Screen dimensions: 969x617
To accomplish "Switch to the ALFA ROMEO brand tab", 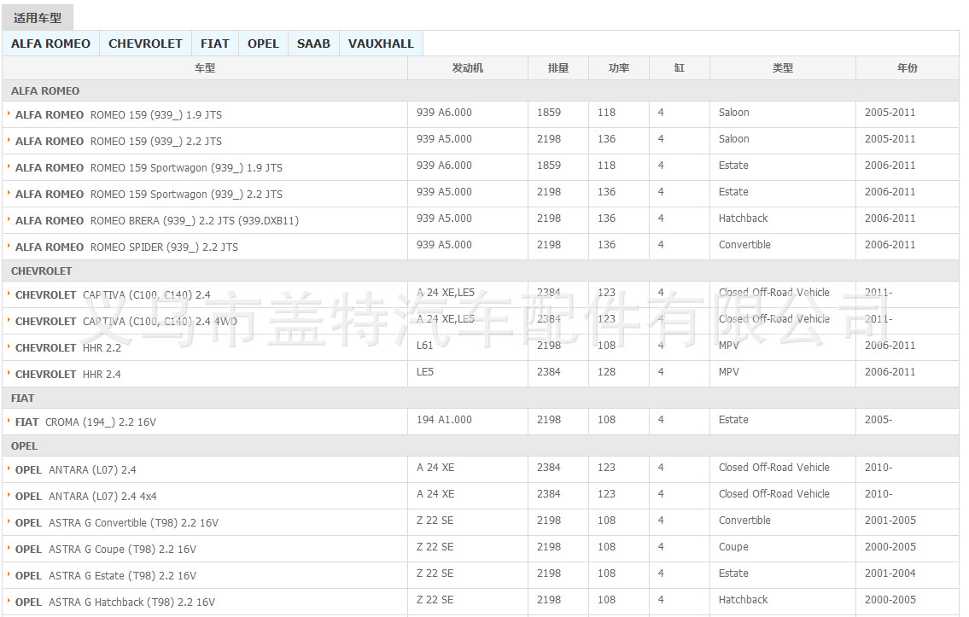I will (50, 44).
